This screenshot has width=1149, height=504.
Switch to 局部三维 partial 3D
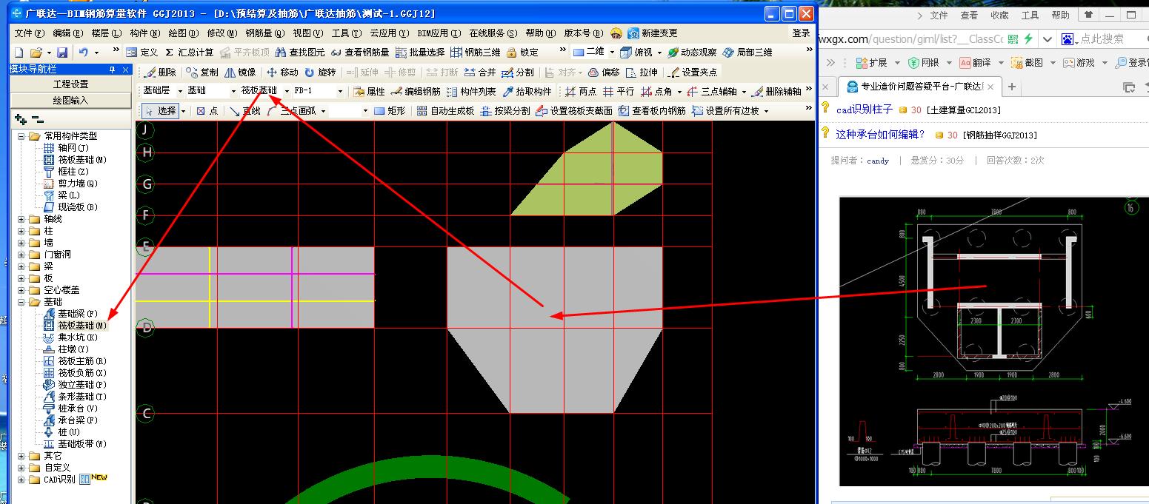pos(747,53)
